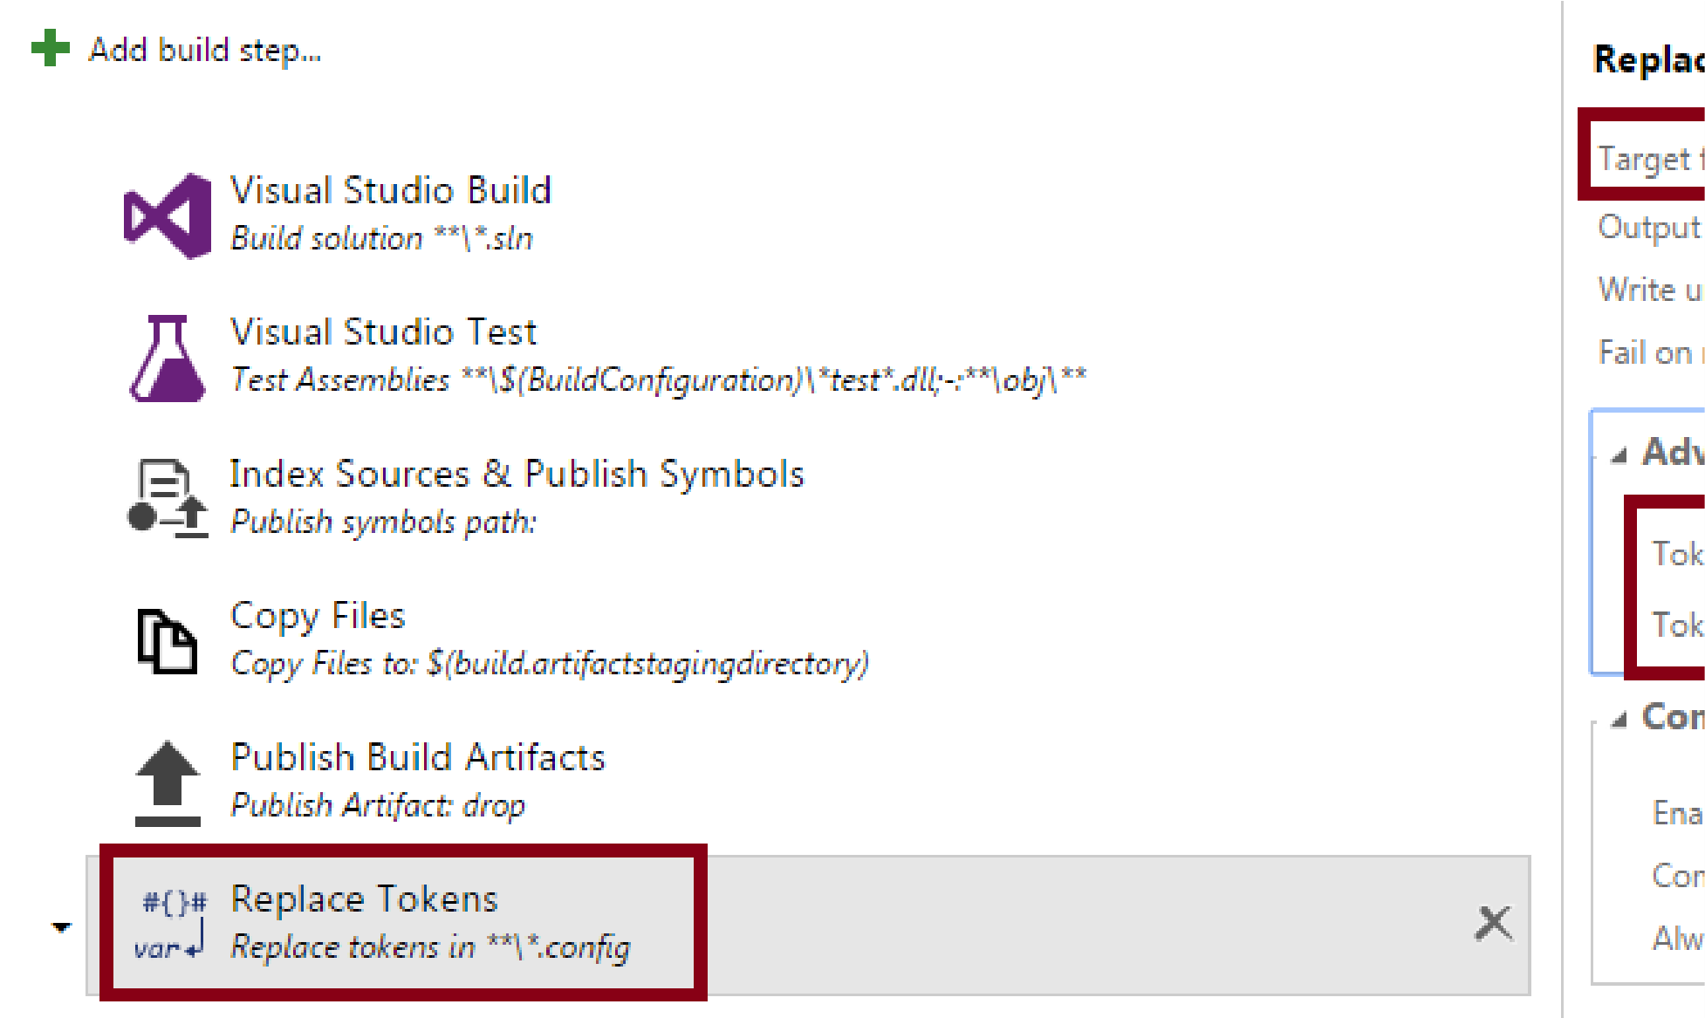Click the Replace Tokens step title
The width and height of the screenshot is (1705, 1018).
[364, 898]
